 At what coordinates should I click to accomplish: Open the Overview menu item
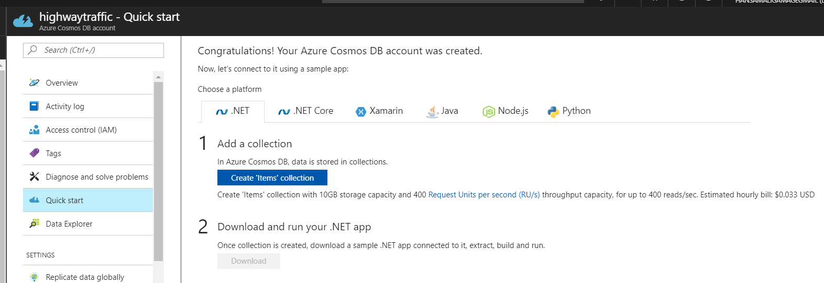point(88,82)
